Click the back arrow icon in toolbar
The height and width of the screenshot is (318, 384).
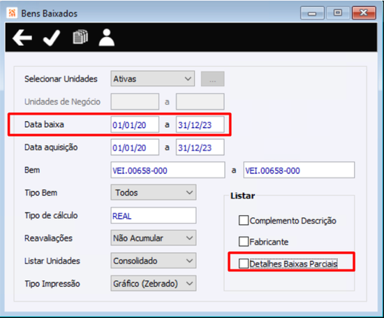click(x=22, y=38)
